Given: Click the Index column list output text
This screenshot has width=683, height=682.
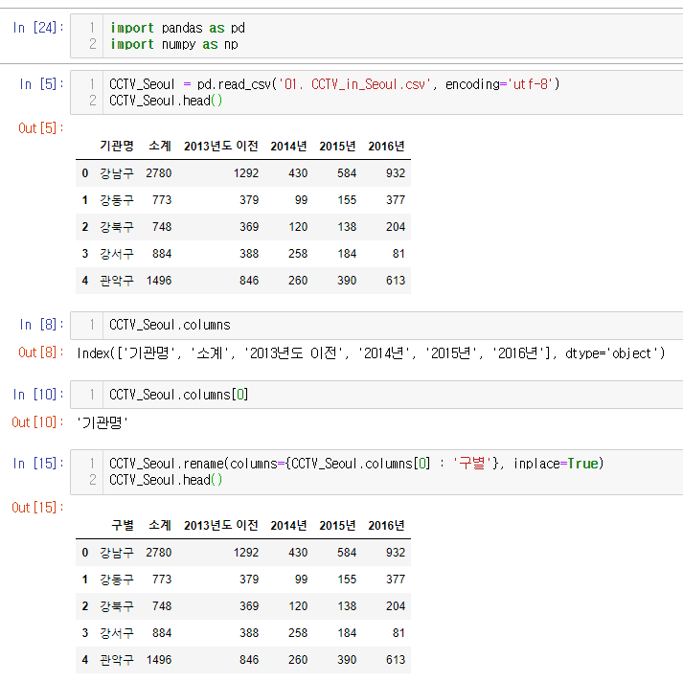Looking at the screenshot, I should (x=370, y=352).
